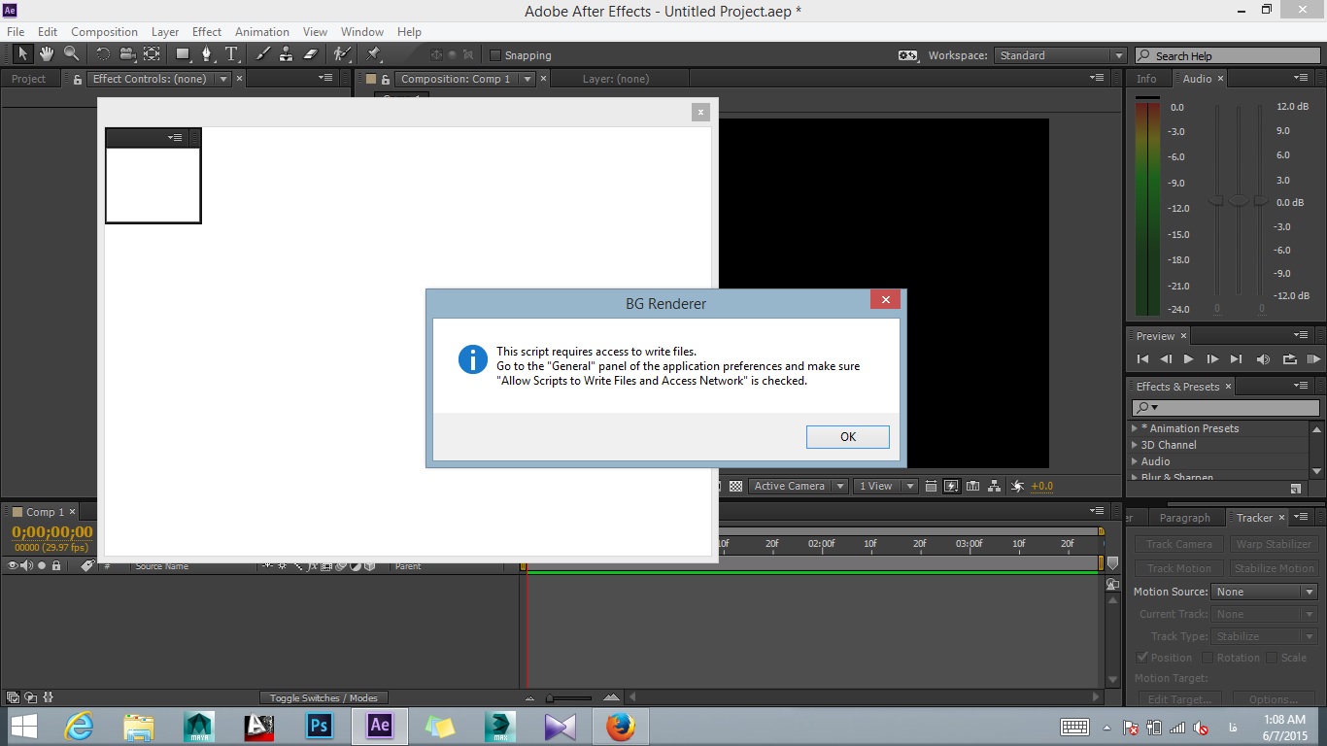Image resolution: width=1327 pixels, height=746 pixels.
Task: Click the Play button in Preview panel
Action: [x=1188, y=359]
